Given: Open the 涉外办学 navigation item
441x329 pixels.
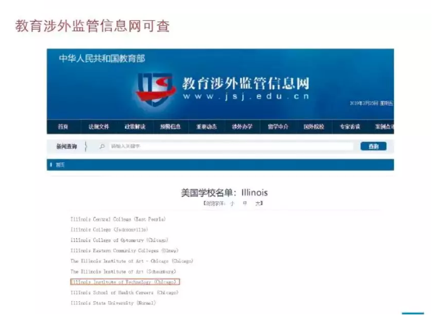Looking at the screenshot, I should 242,127.
